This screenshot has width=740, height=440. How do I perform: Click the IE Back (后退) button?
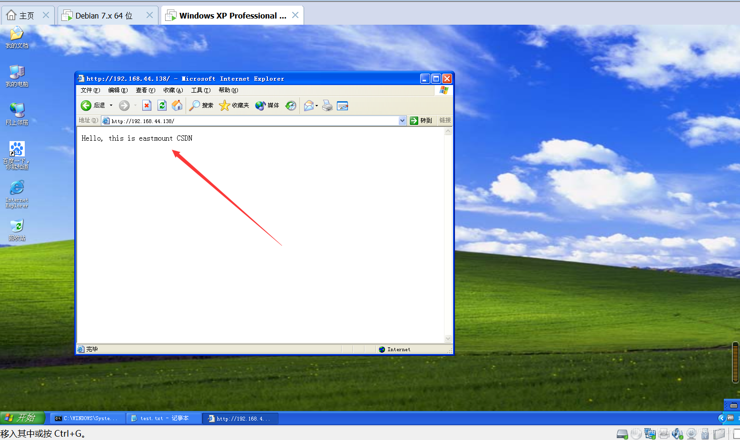(93, 105)
